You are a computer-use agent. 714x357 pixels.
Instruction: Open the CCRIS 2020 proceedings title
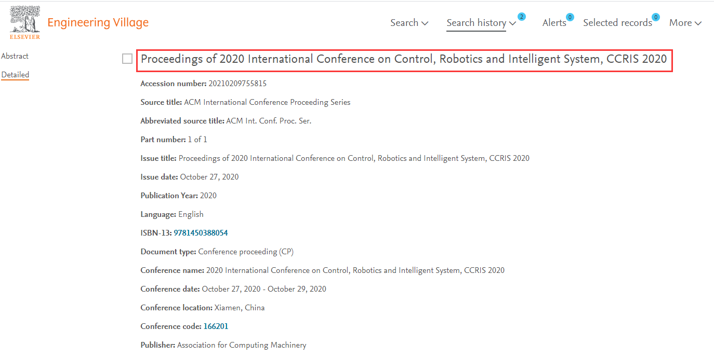pyautogui.click(x=403, y=59)
